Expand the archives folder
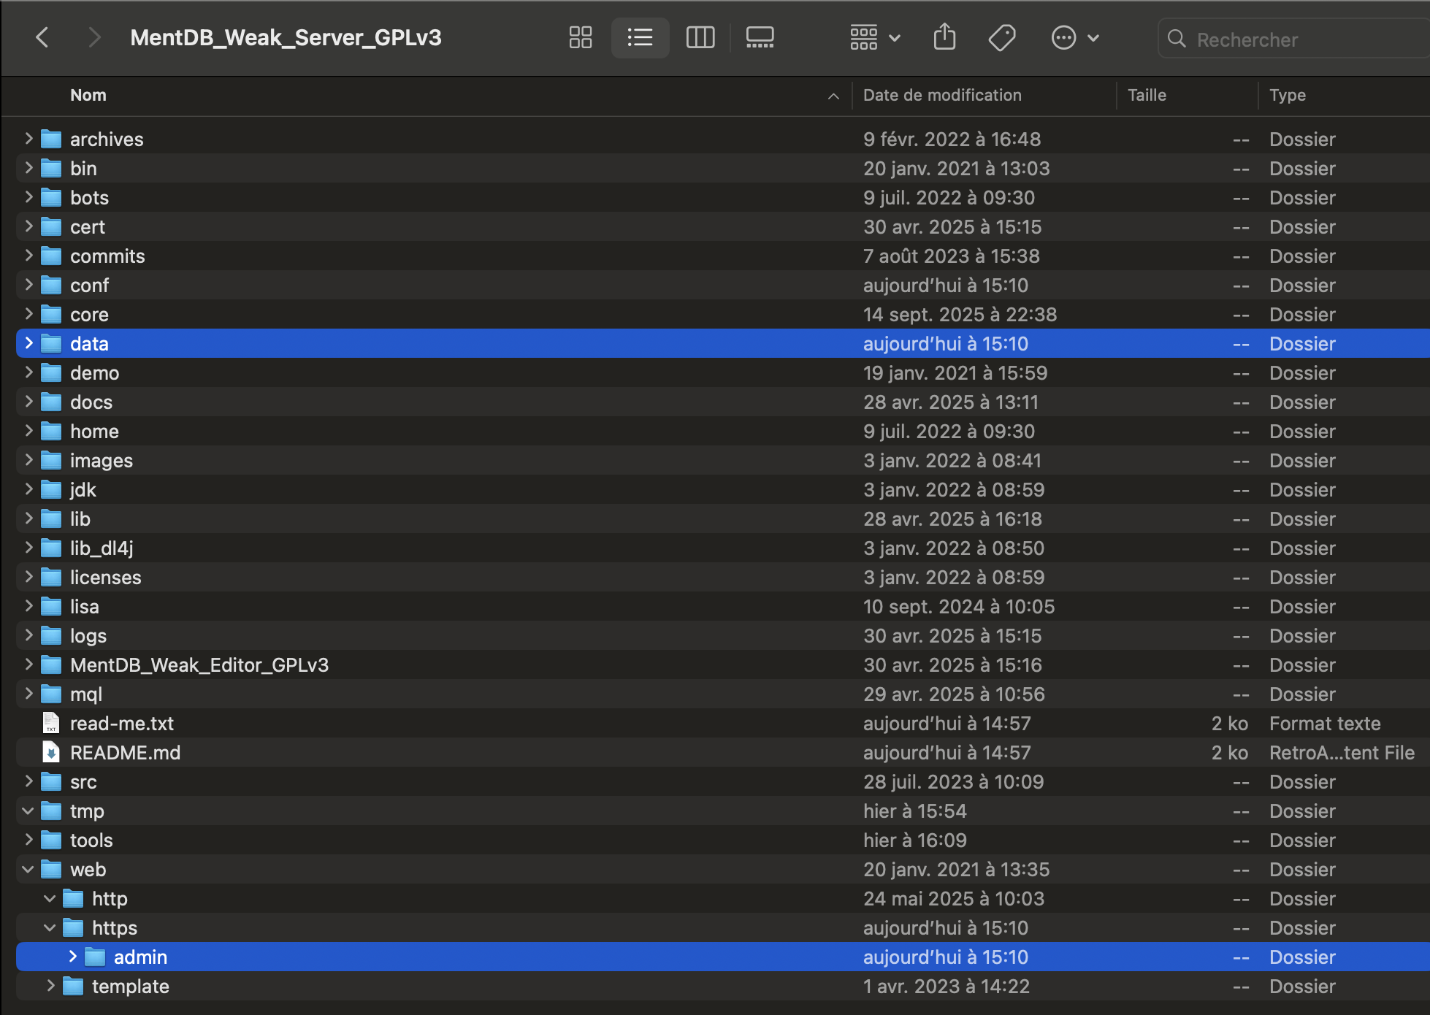The width and height of the screenshot is (1430, 1015). pyautogui.click(x=28, y=139)
